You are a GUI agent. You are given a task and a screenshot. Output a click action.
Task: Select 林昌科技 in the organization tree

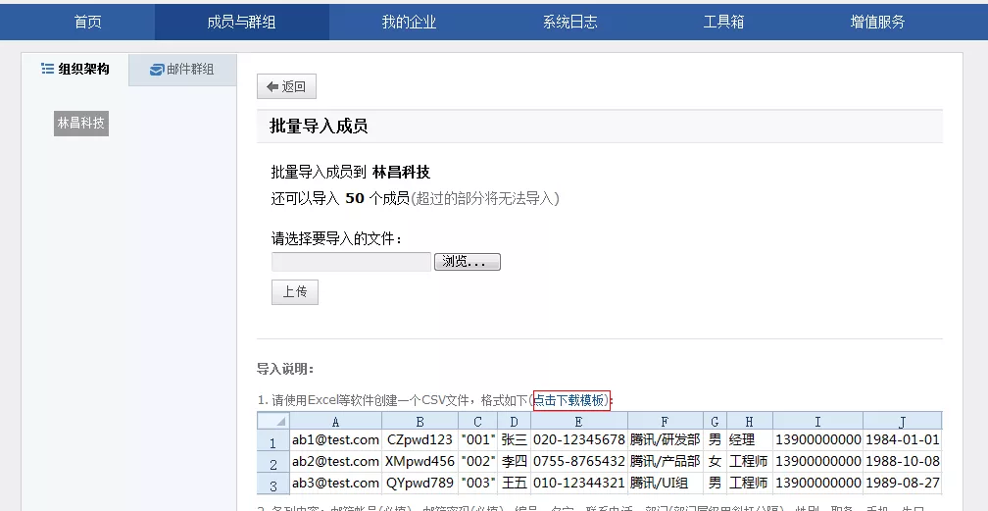tap(81, 124)
